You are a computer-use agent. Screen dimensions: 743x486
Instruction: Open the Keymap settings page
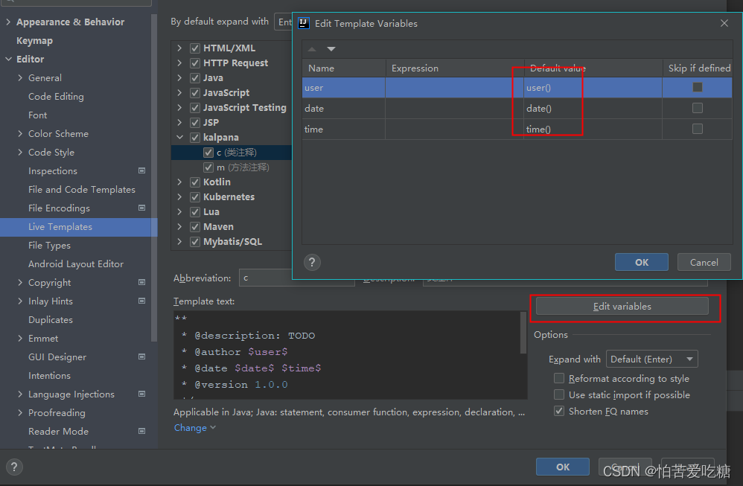tap(34, 41)
